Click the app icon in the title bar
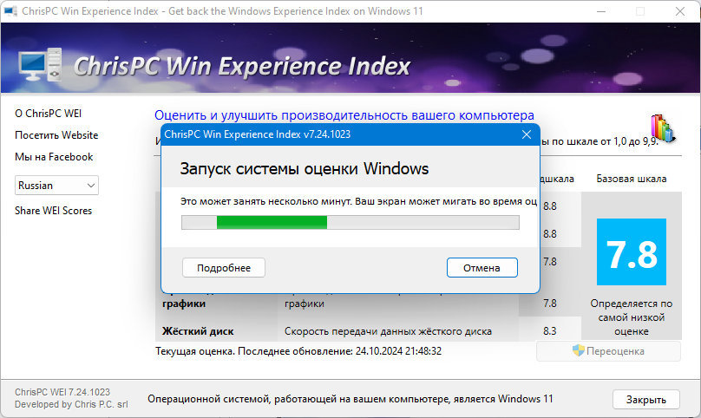Image resolution: width=701 pixels, height=418 pixels. tap(10, 10)
